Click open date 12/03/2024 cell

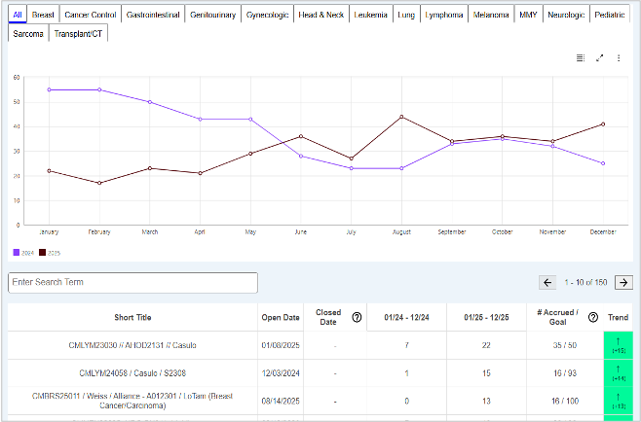click(x=281, y=373)
